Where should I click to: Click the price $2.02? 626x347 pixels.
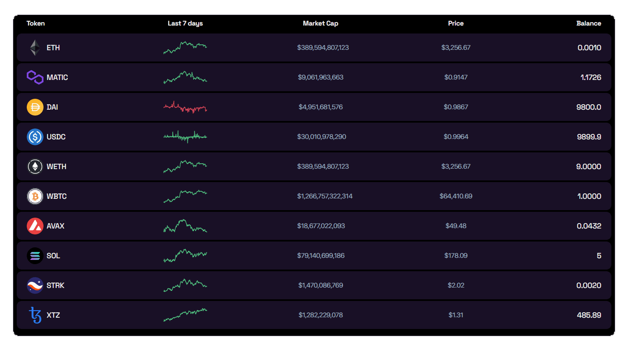coord(456,285)
